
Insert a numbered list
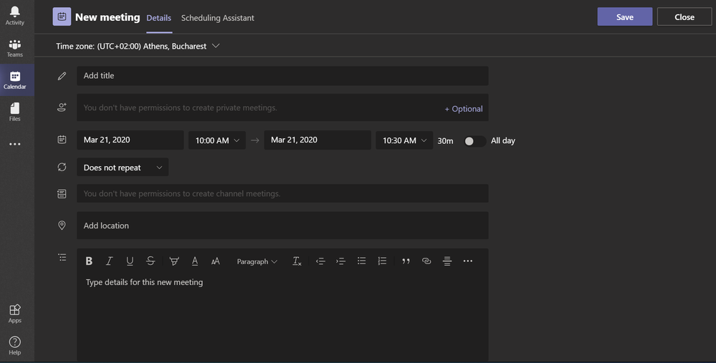click(382, 261)
